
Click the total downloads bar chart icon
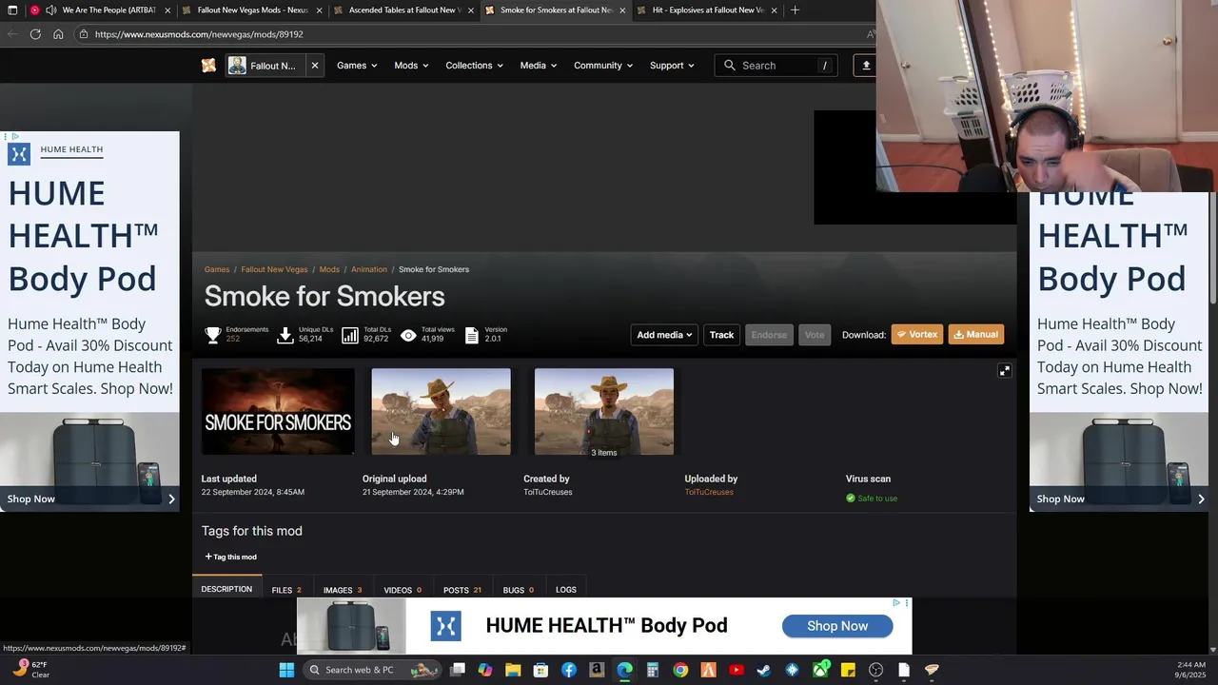tap(350, 335)
